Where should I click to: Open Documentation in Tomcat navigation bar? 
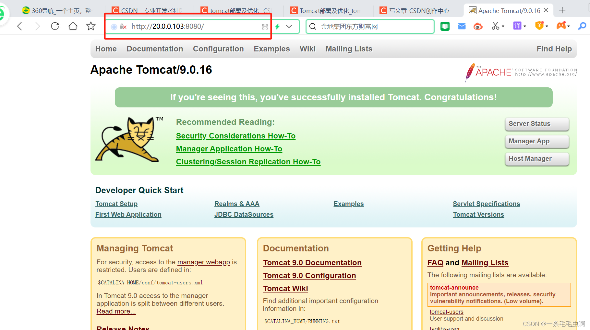click(155, 49)
